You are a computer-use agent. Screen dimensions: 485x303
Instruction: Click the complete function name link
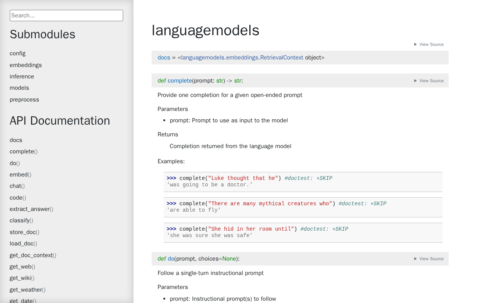tap(180, 81)
